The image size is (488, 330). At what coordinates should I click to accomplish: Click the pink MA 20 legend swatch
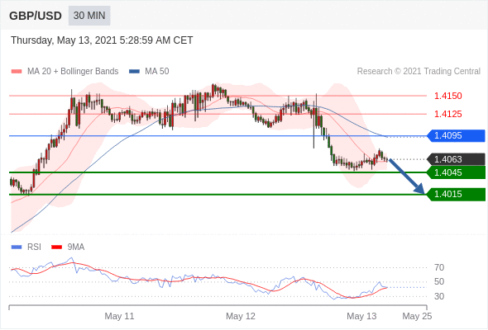[17, 72]
